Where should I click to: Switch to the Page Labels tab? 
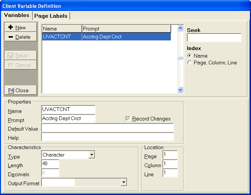coord(51,16)
